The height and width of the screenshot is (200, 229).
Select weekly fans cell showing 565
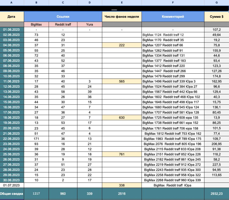coord(122,82)
